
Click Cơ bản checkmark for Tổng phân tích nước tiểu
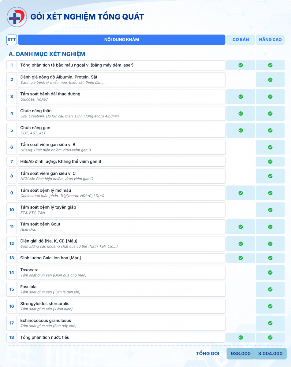pos(241,337)
